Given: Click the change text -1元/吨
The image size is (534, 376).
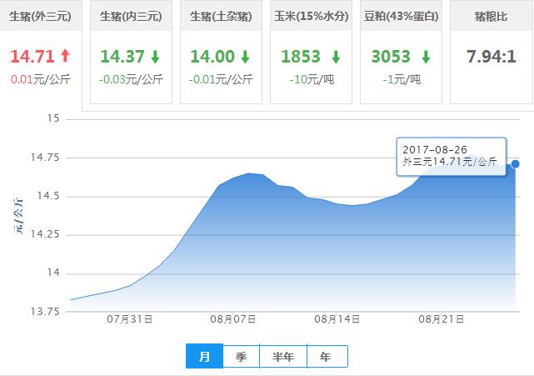Looking at the screenshot, I should point(402,80).
